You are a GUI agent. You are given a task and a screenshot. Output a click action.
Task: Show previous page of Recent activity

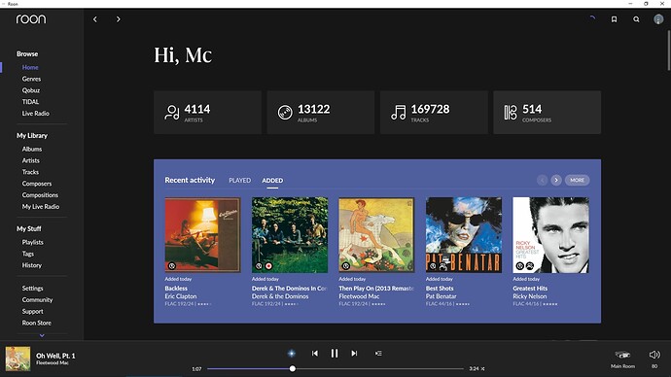[543, 181]
